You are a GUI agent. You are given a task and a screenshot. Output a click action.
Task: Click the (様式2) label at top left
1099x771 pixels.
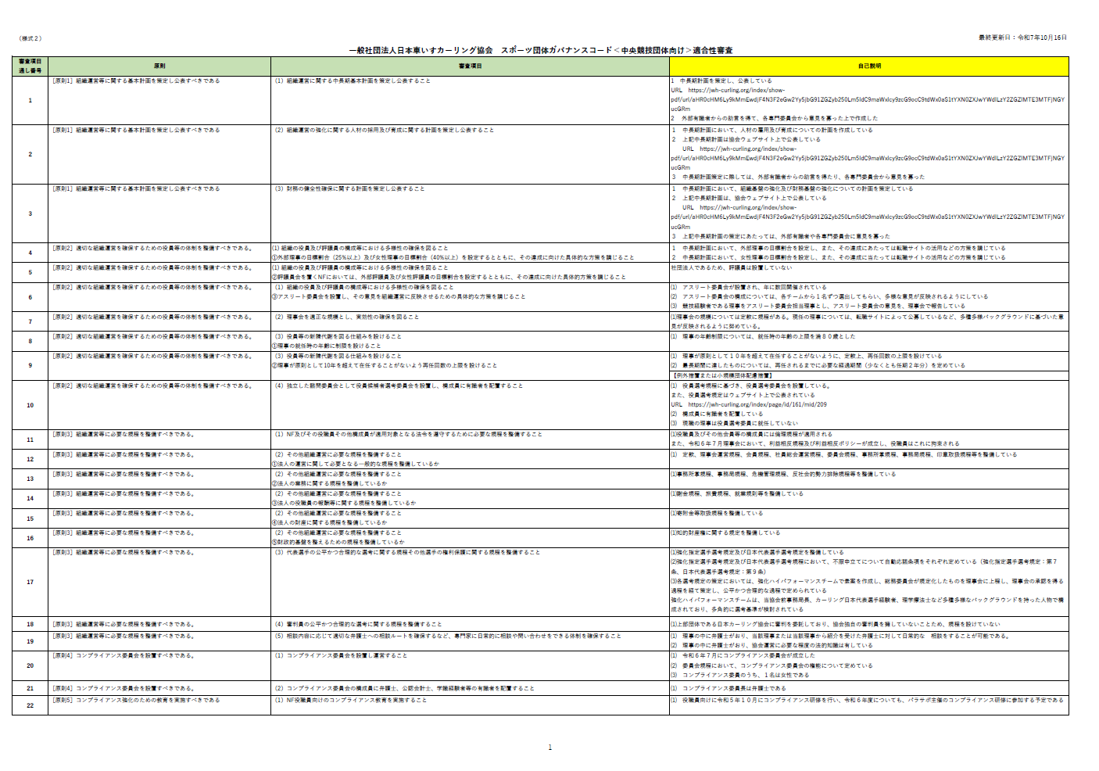pyautogui.click(x=30, y=38)
